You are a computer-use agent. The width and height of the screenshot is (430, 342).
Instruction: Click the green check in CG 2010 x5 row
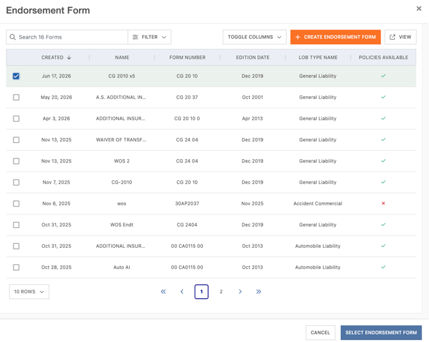click(x=383, y=76)
